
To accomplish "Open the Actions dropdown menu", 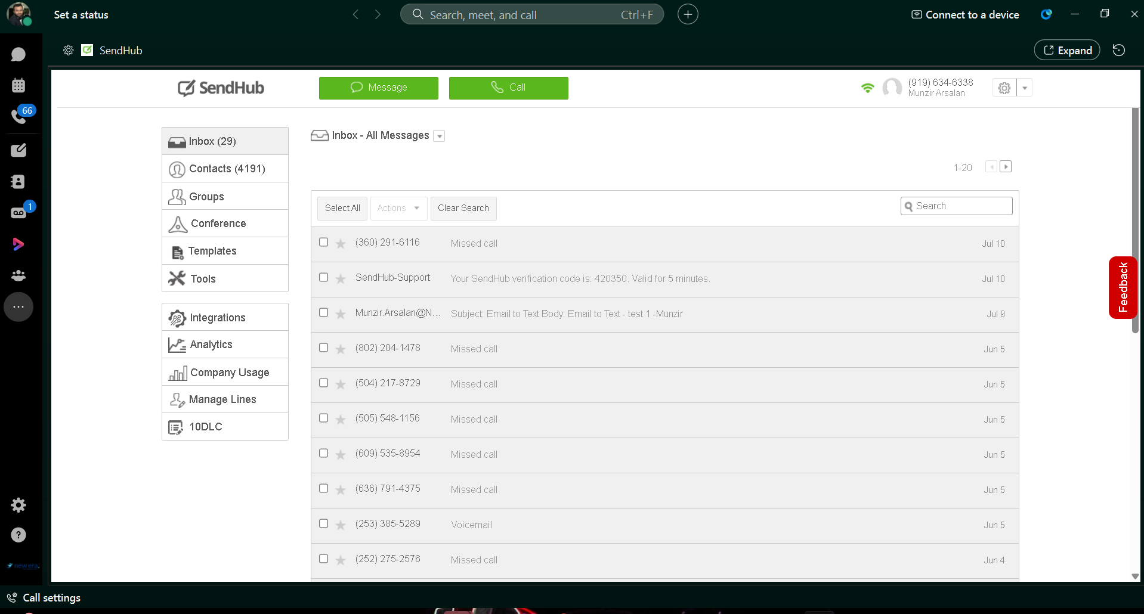I will (398, 209).
